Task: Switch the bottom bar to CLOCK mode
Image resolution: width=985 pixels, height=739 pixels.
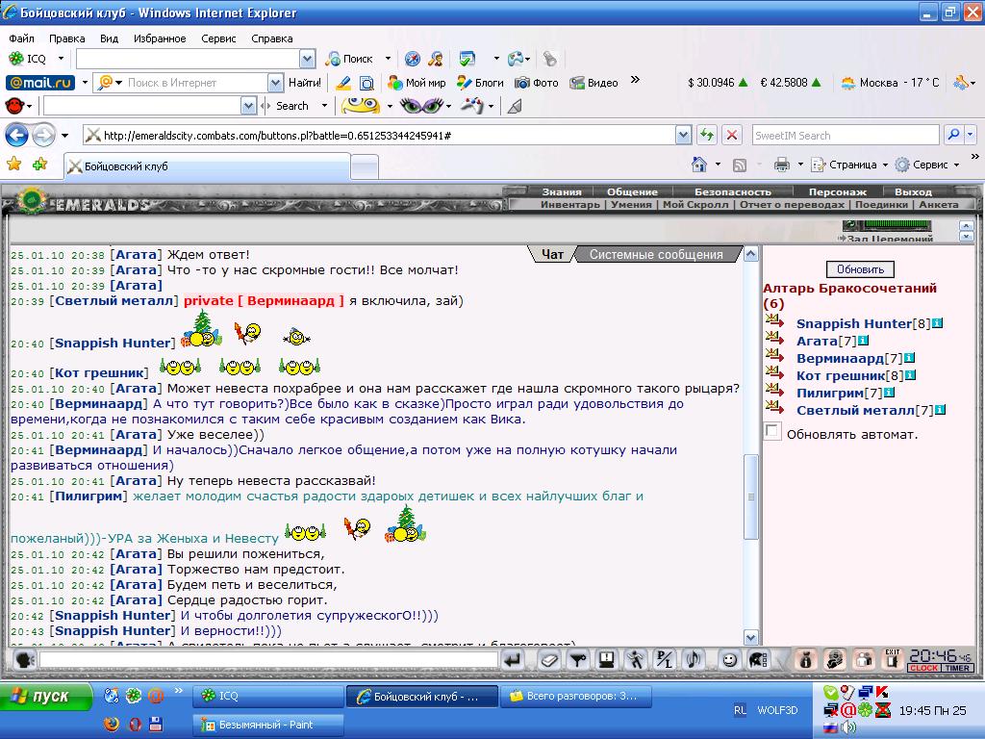Action: pos(924,668)
